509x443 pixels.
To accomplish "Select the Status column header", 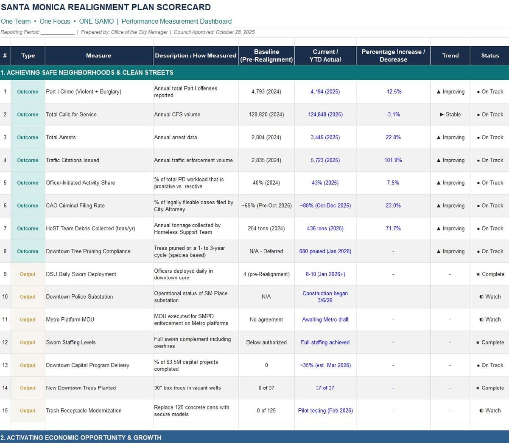I will [490, 56].
